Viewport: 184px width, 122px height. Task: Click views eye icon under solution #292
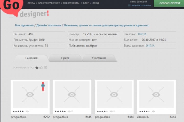pos(27,111)
